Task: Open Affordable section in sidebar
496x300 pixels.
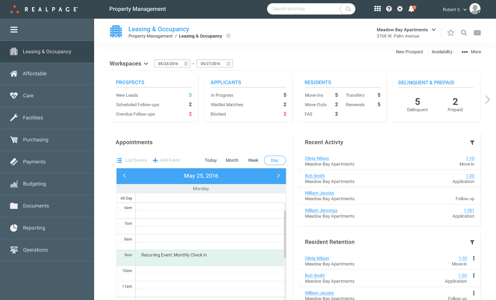Action: pos(47,73)
